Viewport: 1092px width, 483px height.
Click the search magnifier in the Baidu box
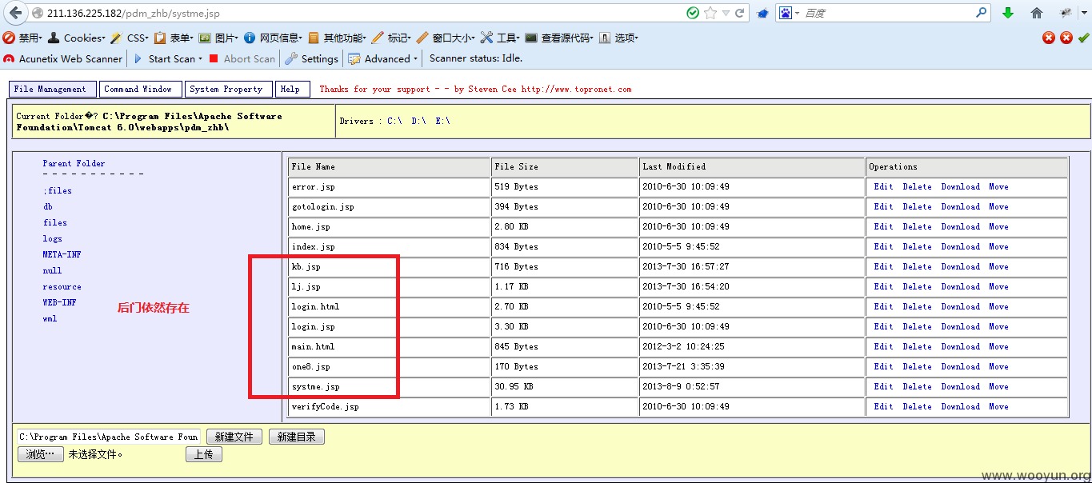coord(982,13)
